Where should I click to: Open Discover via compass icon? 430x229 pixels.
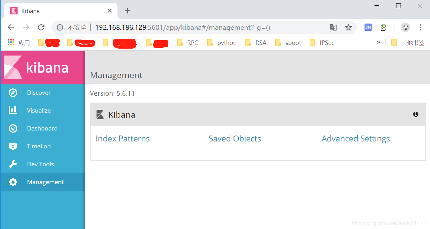tap(13, 93)
